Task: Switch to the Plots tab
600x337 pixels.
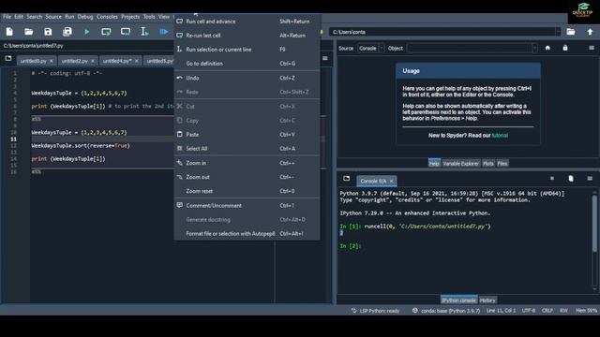Action: (x=487, y=164)
